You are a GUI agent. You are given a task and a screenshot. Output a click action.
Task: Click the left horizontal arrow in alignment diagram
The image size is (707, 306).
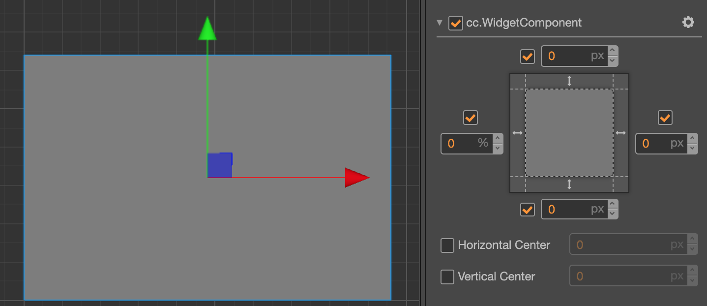[517, 133]
